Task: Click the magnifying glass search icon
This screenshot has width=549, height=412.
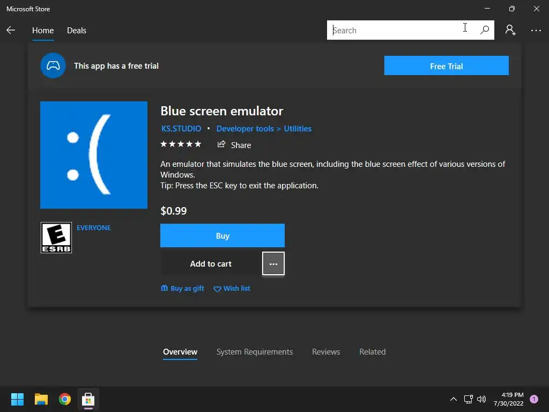Action: pos(485,30)
